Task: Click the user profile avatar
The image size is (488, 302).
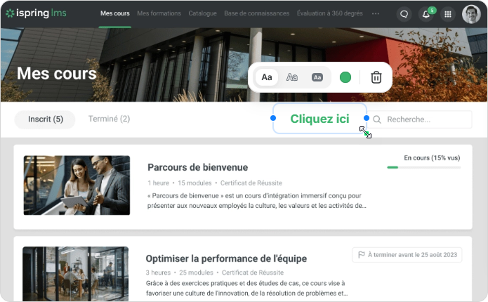Action: click(471, 14)
